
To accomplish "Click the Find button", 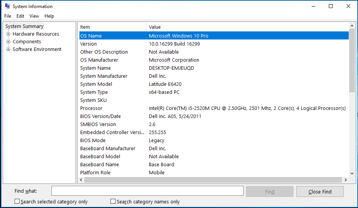I will tap(270, 192).
